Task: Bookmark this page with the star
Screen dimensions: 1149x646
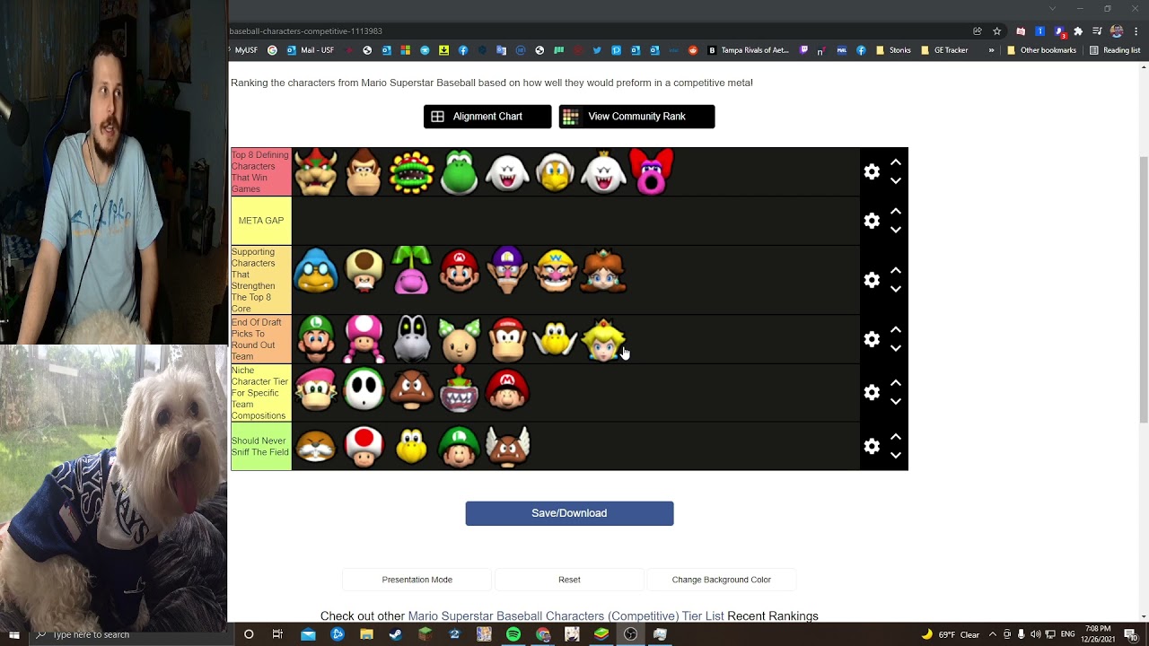Action: pyautogui.click(x=996, y=31)
